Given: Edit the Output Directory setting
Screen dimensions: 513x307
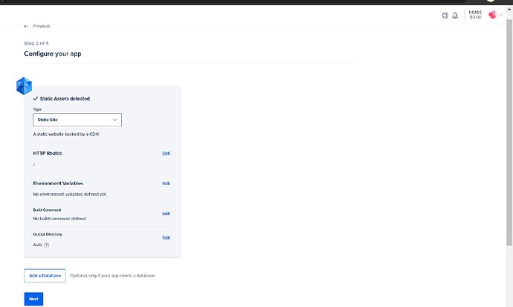Looking at the screenshot, I should click(166, 238).
